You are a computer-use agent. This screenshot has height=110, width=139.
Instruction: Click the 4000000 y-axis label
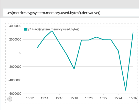tap(15, 26)
